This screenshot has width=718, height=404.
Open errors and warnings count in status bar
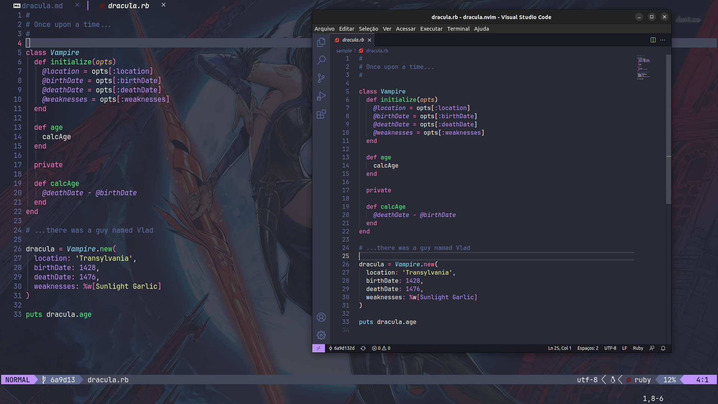point(381,348)
